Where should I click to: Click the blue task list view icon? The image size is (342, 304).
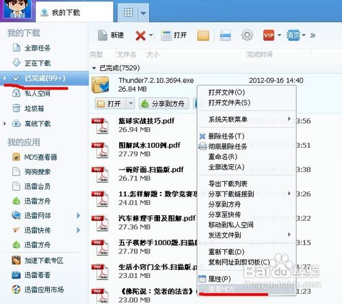click(225, 36)
